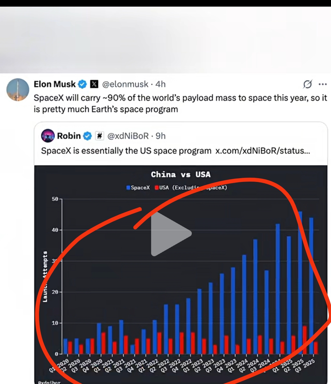
Task: Click the red USA legend swatch
Action: click(157, 188)
